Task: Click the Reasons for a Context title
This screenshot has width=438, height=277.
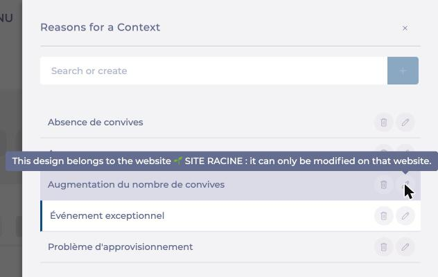Action: pyautogui.click(x=100, y=28)
